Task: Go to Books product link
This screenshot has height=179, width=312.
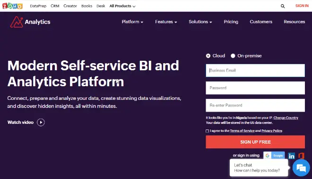Action: 87,6
